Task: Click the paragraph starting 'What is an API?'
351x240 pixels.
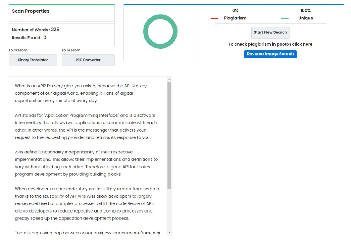Action: click(81, 93)
